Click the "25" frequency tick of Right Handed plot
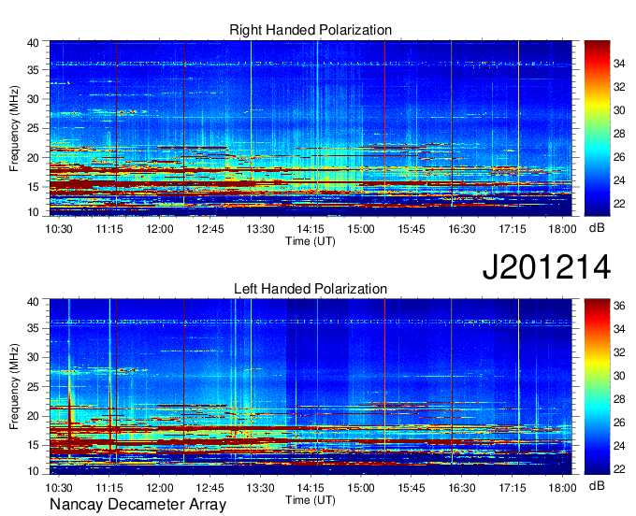636x516 pixels. [33, 129]
